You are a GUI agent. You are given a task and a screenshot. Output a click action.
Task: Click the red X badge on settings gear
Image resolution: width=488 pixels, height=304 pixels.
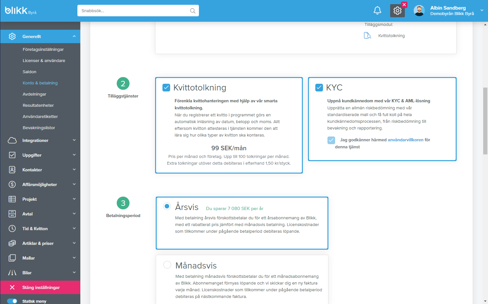coord(404,4)
